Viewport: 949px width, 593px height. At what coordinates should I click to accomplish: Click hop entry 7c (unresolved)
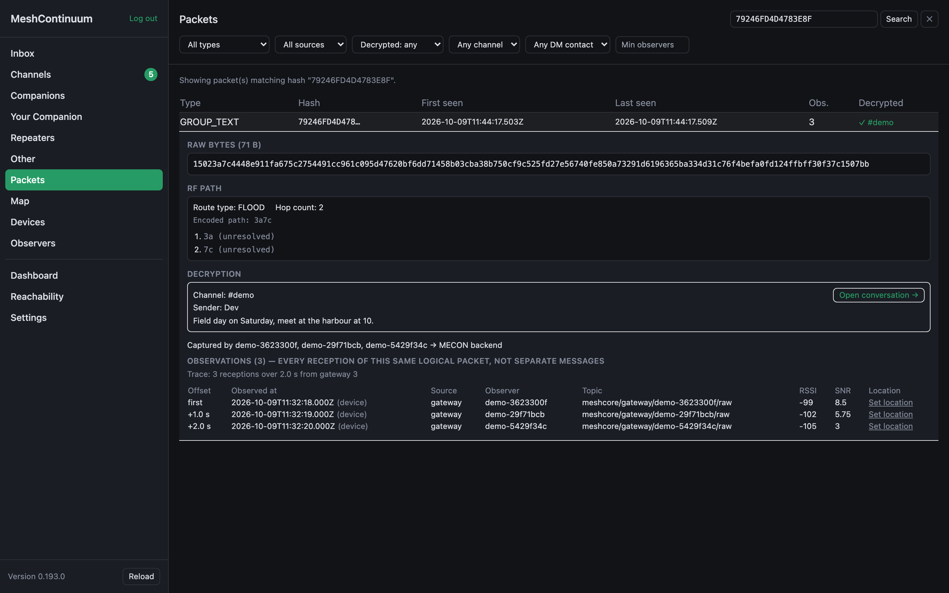point(239,249)
